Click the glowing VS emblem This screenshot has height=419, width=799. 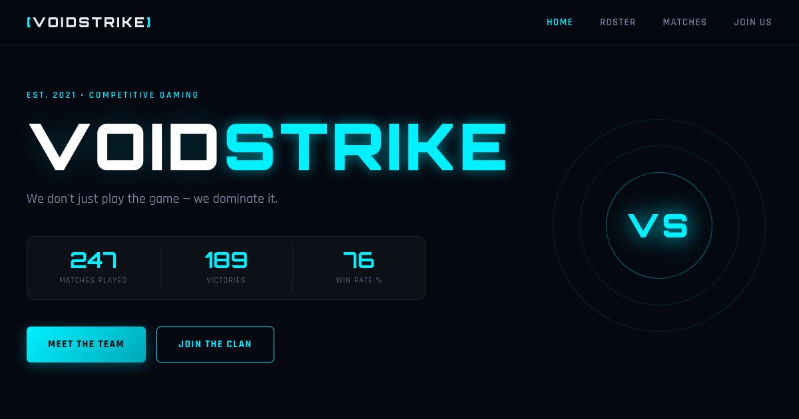(x=659, y=225)
